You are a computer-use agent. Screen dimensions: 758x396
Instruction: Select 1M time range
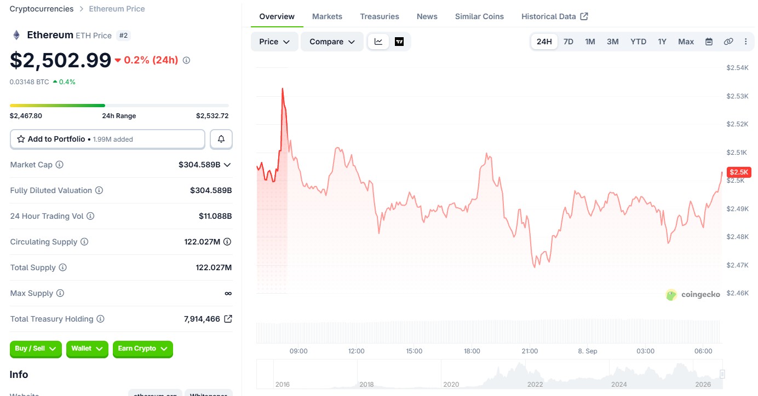click(590, 42)
